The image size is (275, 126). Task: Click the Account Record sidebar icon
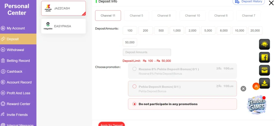click(3, 82)
